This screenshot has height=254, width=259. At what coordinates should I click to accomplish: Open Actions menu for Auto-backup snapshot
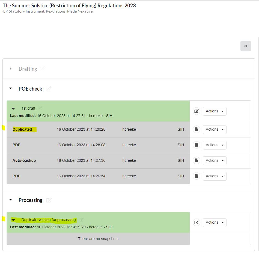pyautogui.click(x=215, y=161)
